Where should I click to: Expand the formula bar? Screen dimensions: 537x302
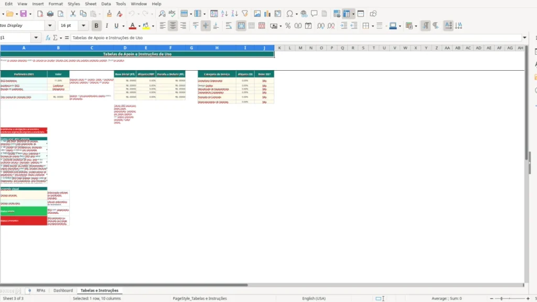pos(524,38)
